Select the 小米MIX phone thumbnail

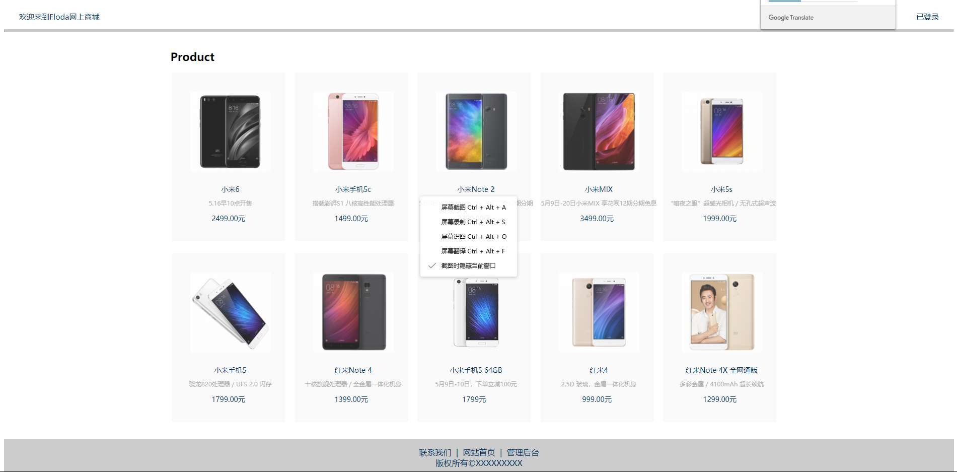click(x=599, y=131)
